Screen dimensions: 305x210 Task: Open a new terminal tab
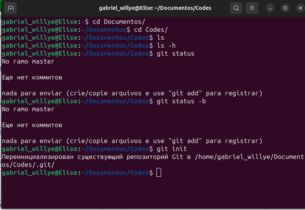[11, 8]
